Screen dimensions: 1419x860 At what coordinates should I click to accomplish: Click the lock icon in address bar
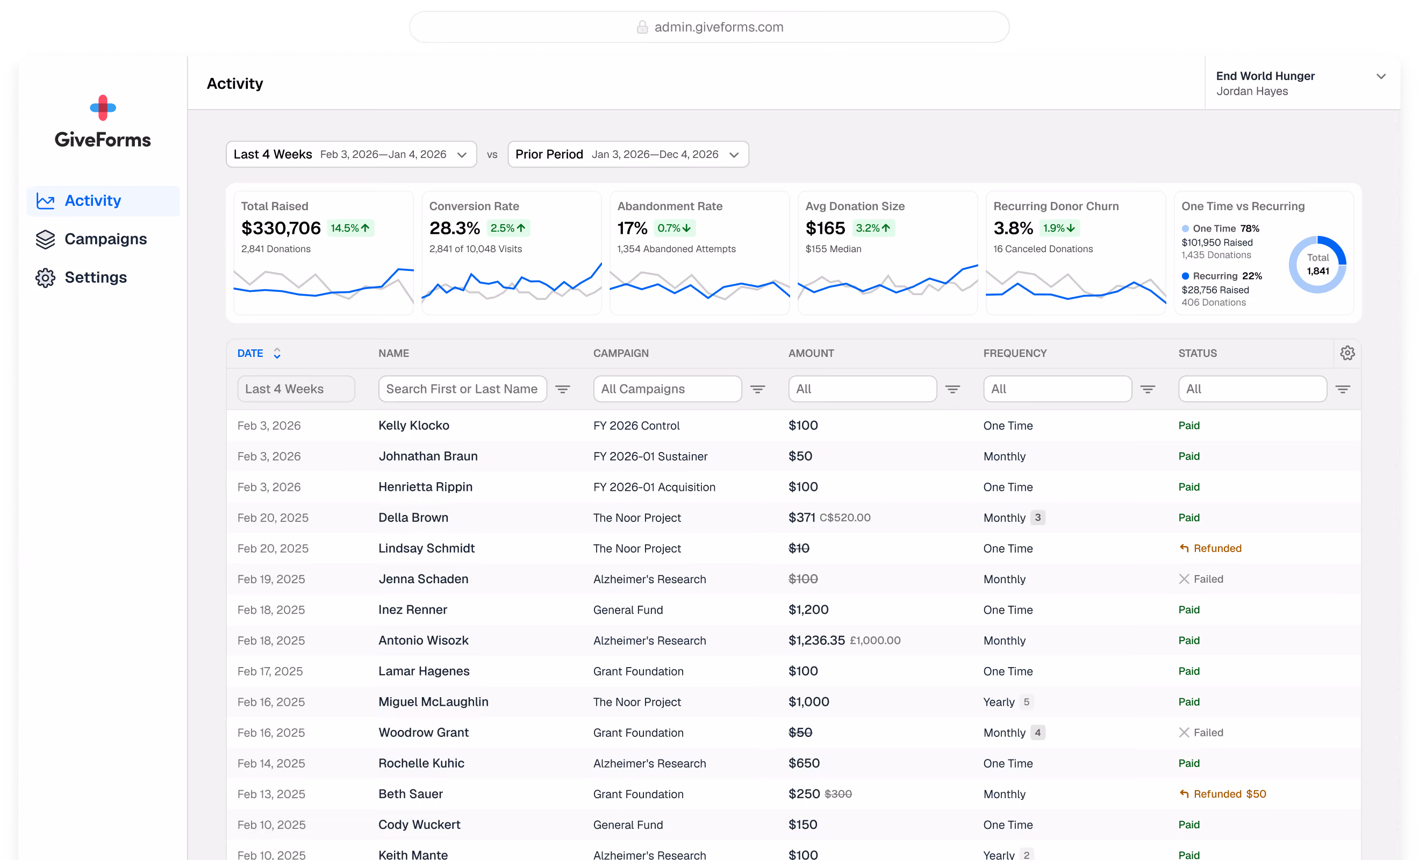642,27
